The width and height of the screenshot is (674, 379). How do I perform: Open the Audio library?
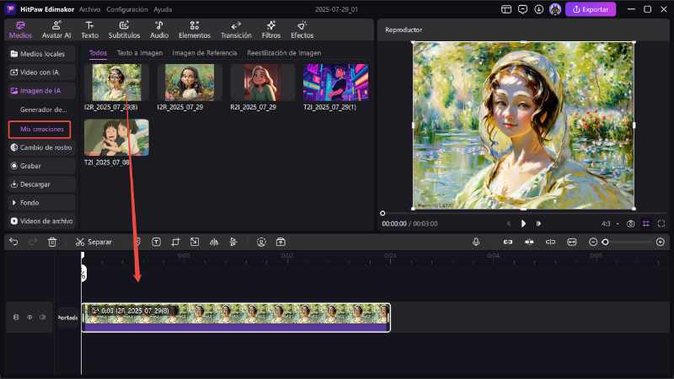[159, 30]
